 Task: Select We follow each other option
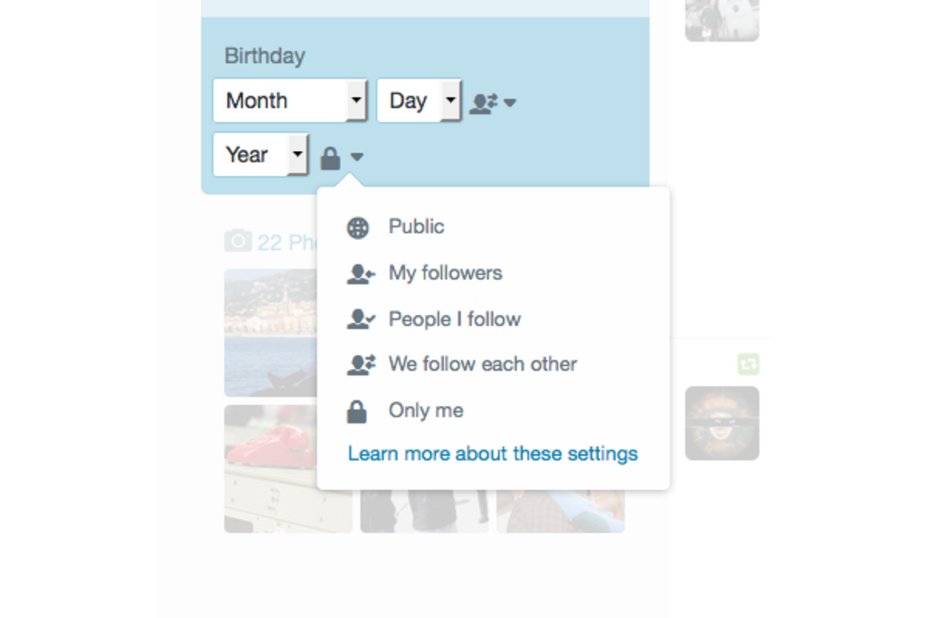click(483, 365)
